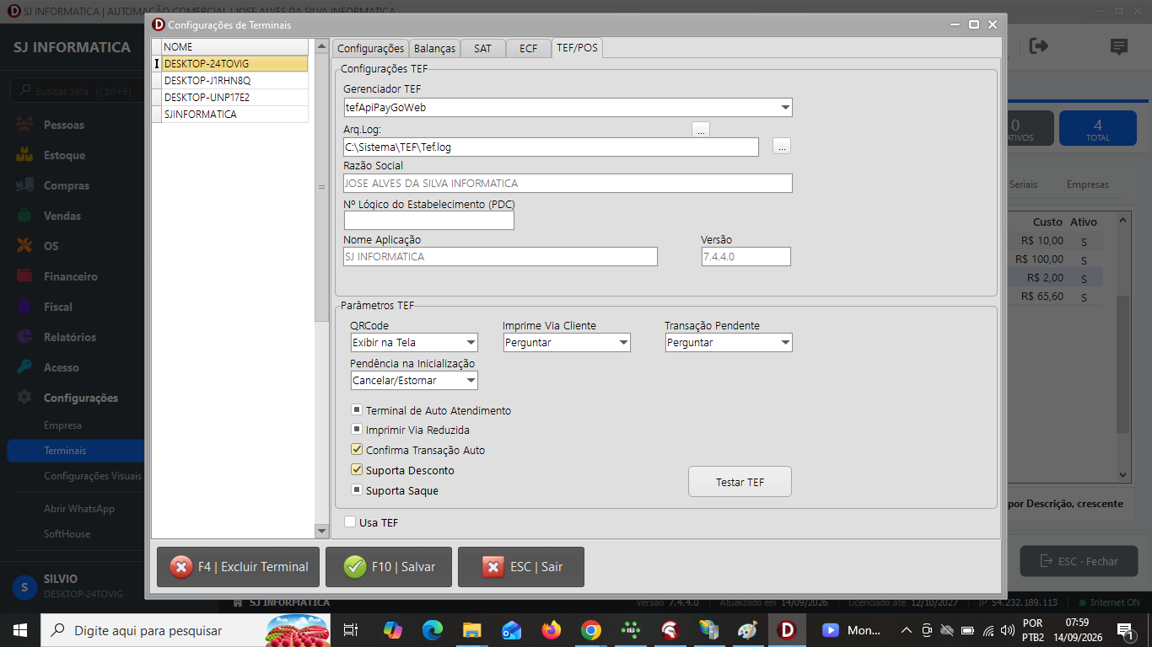1152x647 pixels.
Task: Switch to the Balanças tab
Action: point(435,49)
